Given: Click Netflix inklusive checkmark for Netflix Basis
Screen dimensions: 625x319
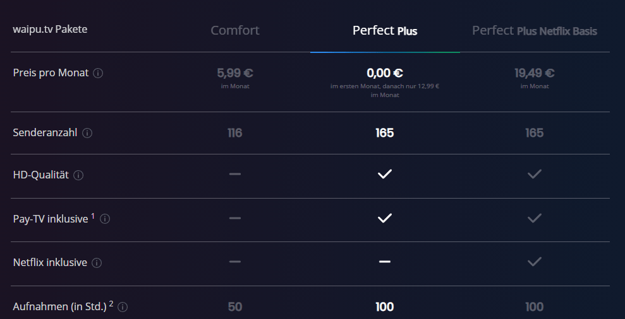Looking at the screenshot, I should 535,262.
